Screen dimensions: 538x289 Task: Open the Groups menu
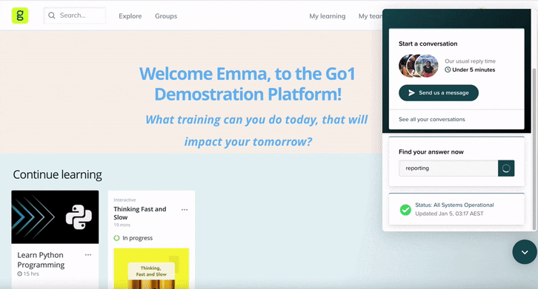[166, 16]
